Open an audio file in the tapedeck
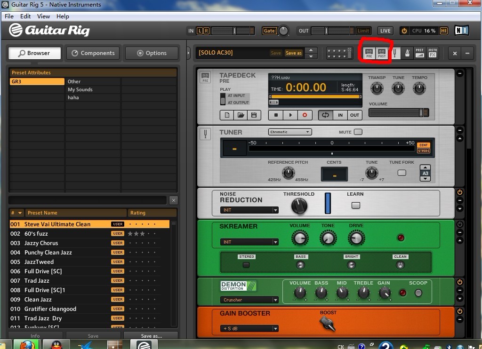Viewport: 482px width, 349px height. tap(241, 115)
